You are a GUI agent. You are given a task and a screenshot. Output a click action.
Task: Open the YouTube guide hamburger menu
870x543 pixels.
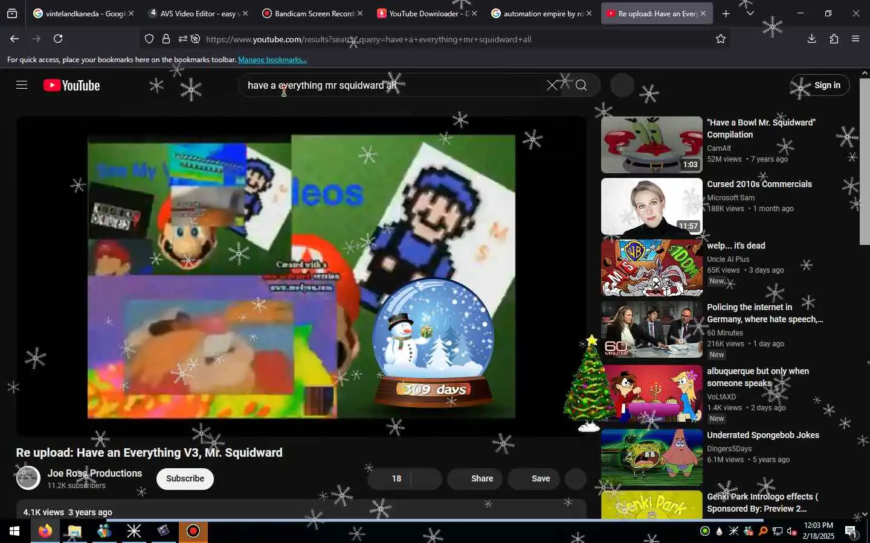point(22,85)
